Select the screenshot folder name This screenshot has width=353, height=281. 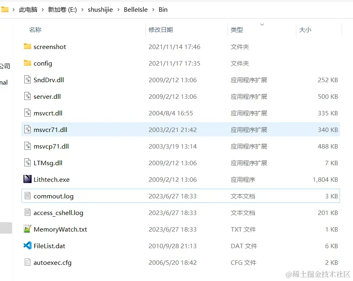click(x=50, y=47)
